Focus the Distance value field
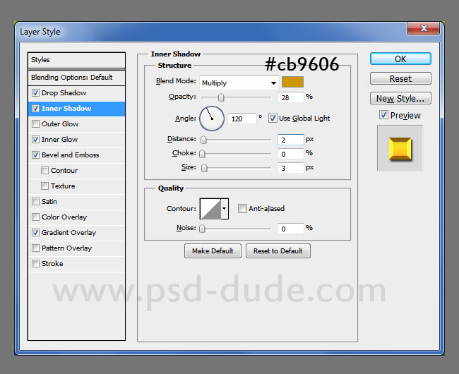 (290, 140)
